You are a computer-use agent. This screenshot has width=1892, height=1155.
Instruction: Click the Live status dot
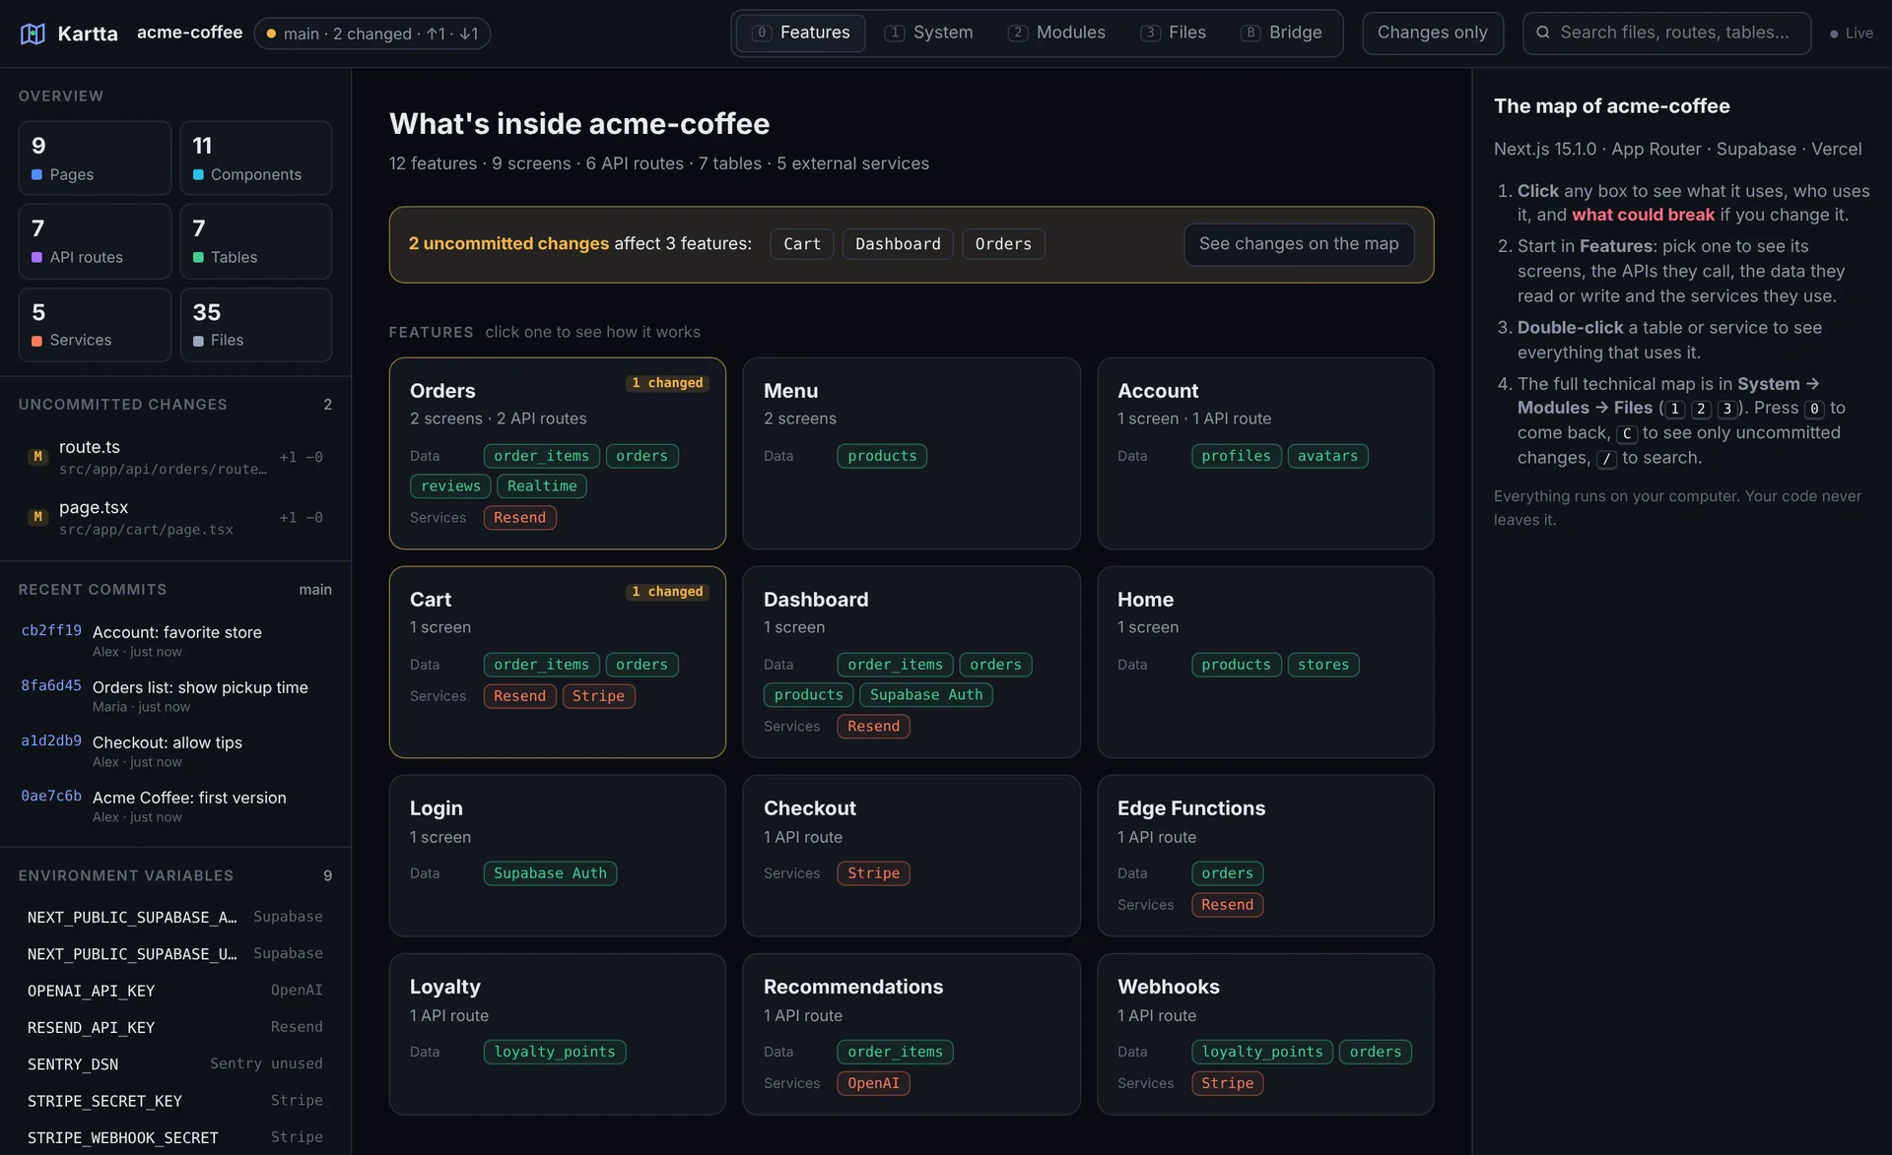1834,33
